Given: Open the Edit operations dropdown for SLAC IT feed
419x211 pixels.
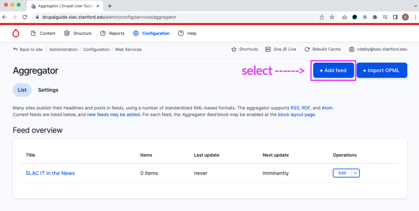Looking at the screenshot, I should (x=355, y=173).
